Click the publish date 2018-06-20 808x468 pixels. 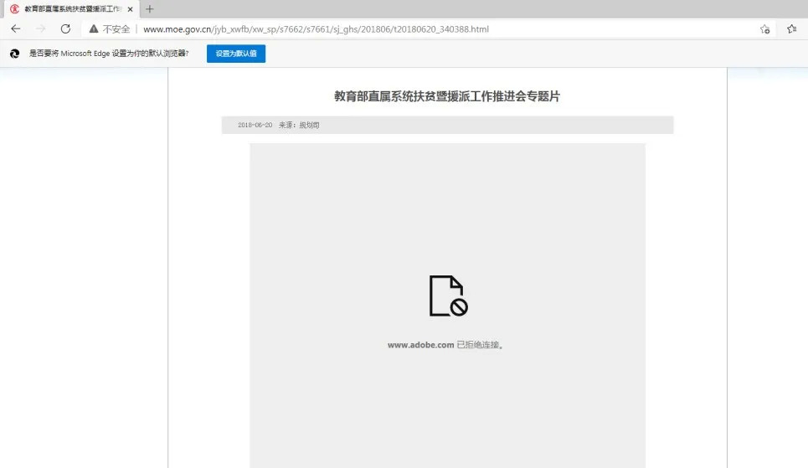pyautogui.click(x=255, y=125)
